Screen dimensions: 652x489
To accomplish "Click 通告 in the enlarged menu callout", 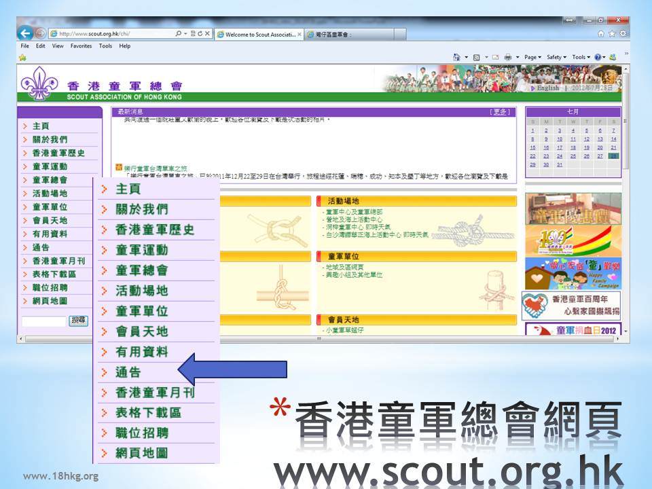I will 128,372.
